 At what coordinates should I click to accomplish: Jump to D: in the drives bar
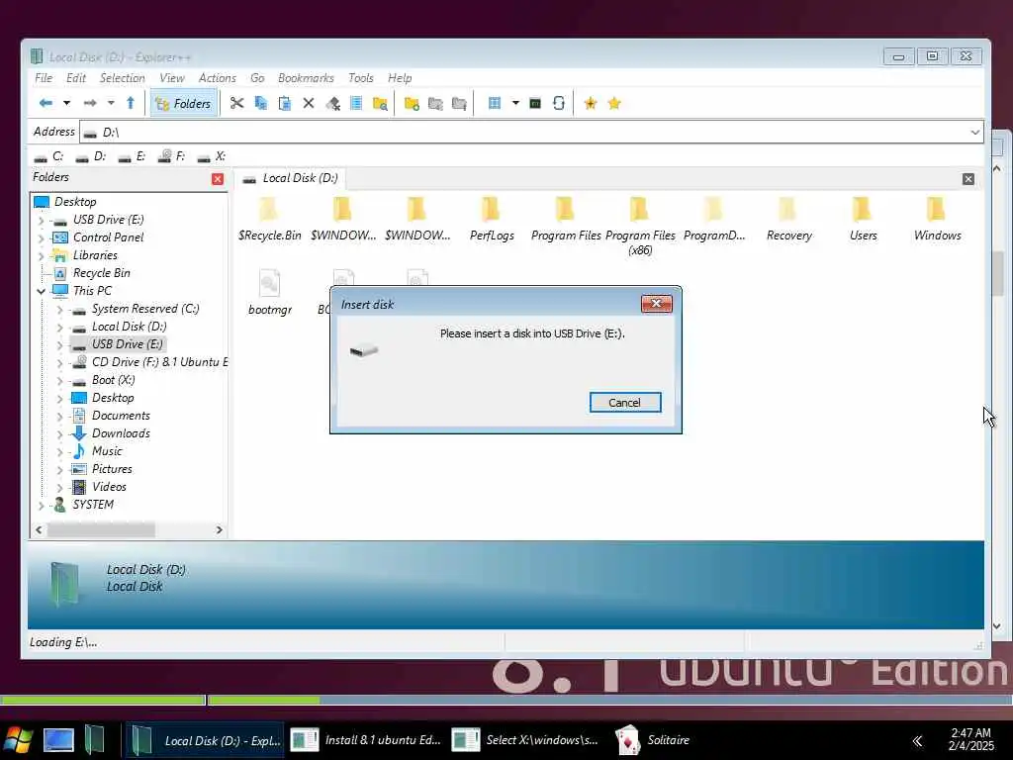[x=91, y=156]
